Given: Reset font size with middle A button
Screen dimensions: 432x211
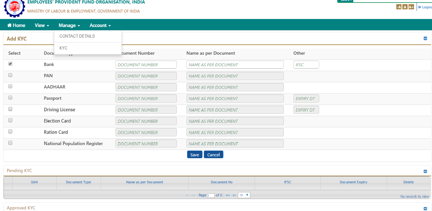Looking at the screenshot, I should 405,7.
